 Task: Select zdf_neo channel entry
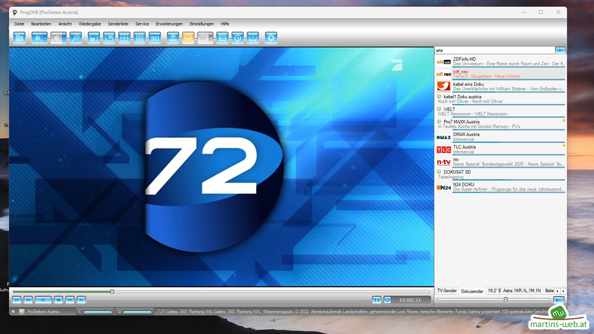click(500, 74)
